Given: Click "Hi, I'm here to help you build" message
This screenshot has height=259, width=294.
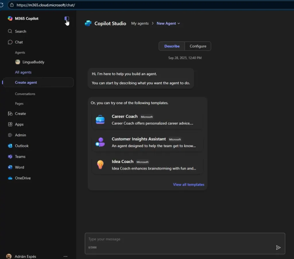Looking at the screenshot, I should pyautogui.click(x=124, y=74).
